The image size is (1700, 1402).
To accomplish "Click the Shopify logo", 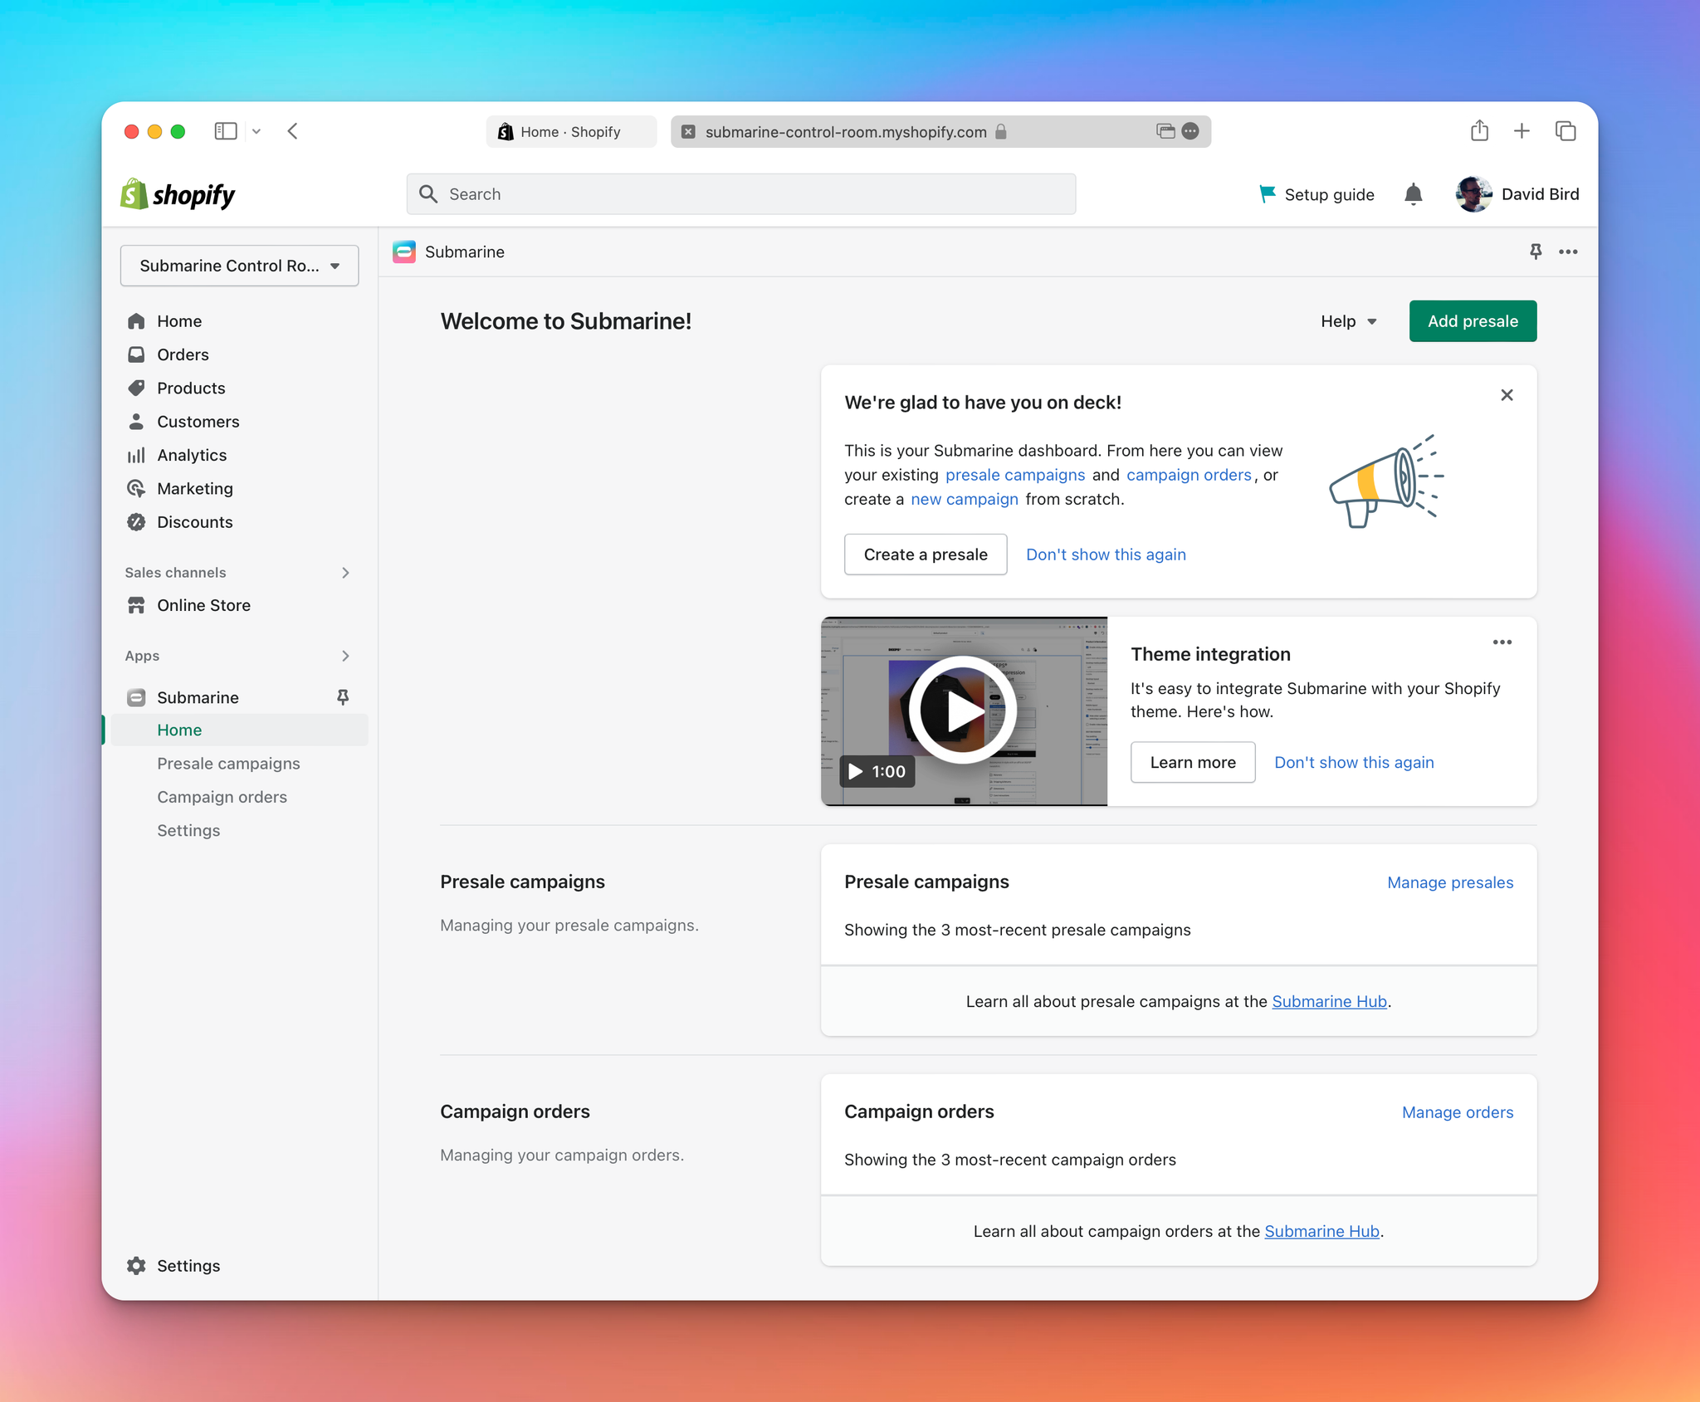I will click(178, 194).
